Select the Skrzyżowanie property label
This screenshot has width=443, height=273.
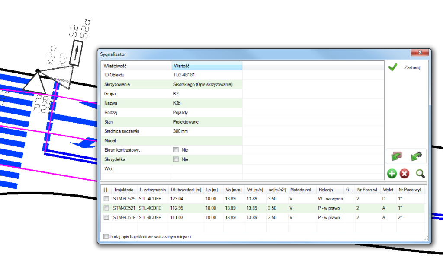(117, 84)
